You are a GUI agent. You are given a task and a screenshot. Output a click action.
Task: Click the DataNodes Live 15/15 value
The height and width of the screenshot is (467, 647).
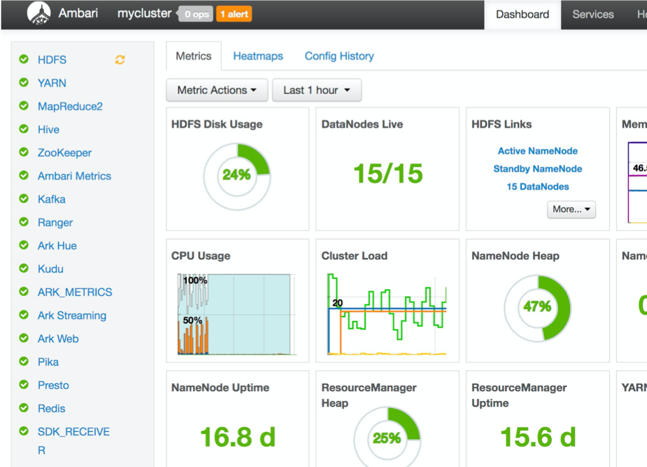[x=388, y=173]
